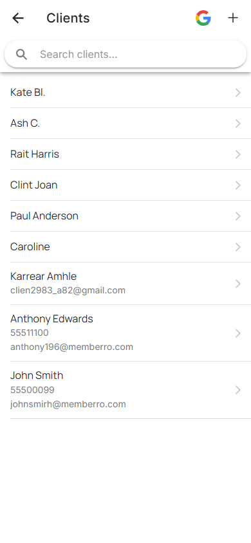Open Caroline client entry
Image resolution: width=251 pixels, height=543 pixels.
point(126,247)
